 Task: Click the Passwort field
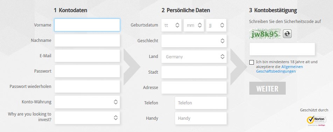(x=87, y=71)
